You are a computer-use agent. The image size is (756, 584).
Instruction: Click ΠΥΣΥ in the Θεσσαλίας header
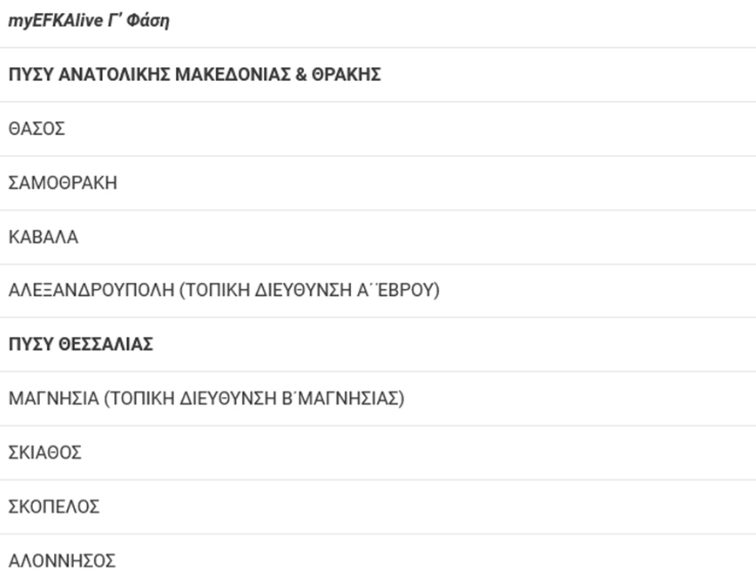[x=31, y=345]
